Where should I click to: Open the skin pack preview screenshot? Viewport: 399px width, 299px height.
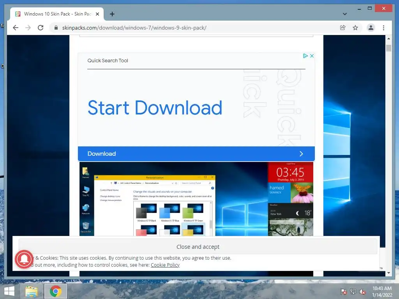(x=196, y=199)
